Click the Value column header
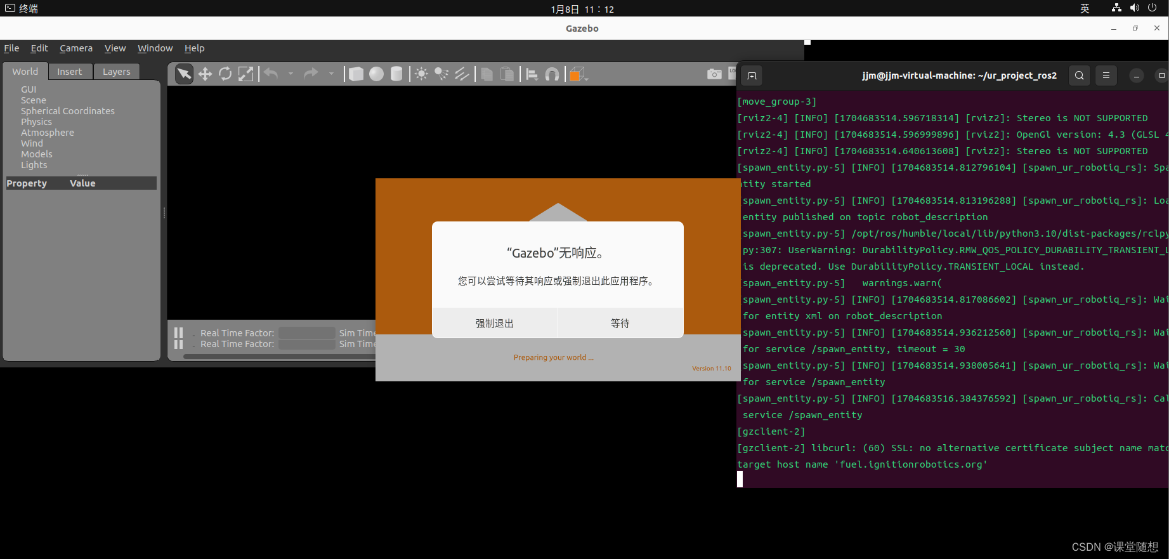 pyautogui.click(x=82, y=183)
